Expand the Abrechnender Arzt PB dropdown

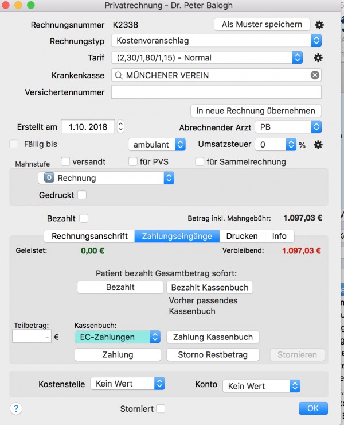[288, 127]
